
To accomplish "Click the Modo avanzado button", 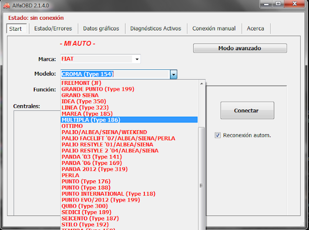I will [x=240, y=48].
